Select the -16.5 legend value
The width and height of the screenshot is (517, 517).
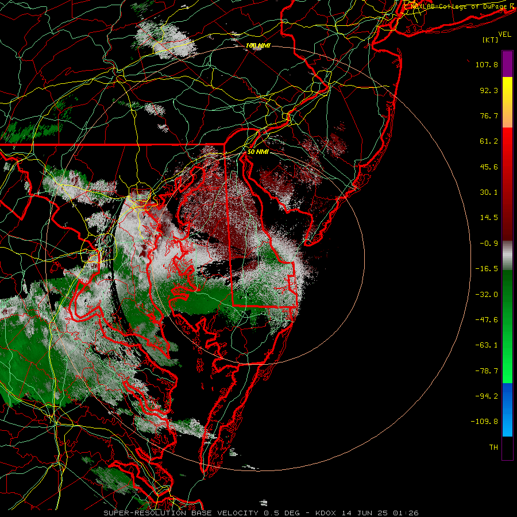click(x=487, y=269)
